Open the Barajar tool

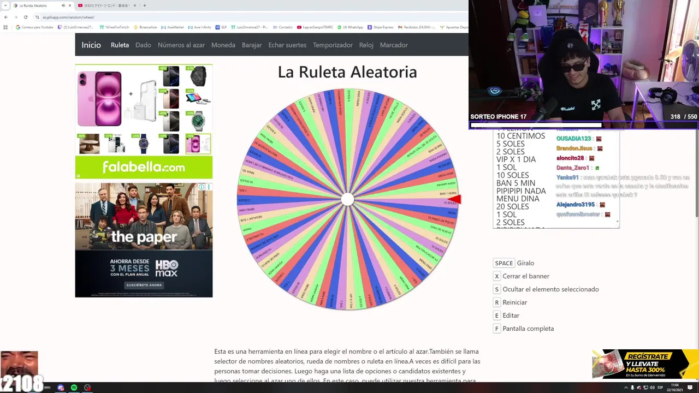click(252, 45)
